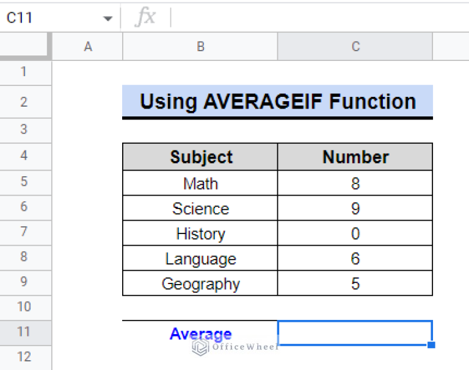Click the Name box showing C11
The image size is (469, 370).
tap(49, 18)
